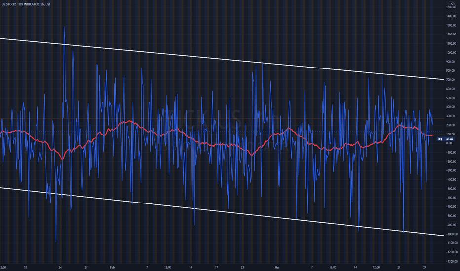Click the 400.00 price axis label
This screenshot has height=271, width=460.
pos(451,107)
